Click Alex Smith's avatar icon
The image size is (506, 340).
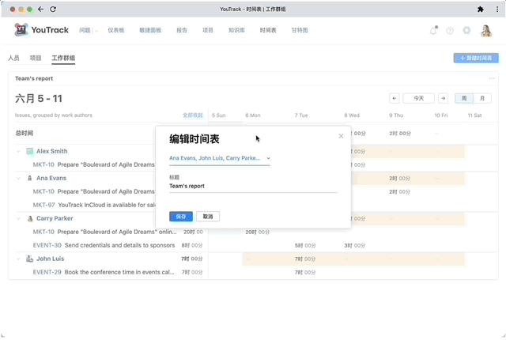30,151
